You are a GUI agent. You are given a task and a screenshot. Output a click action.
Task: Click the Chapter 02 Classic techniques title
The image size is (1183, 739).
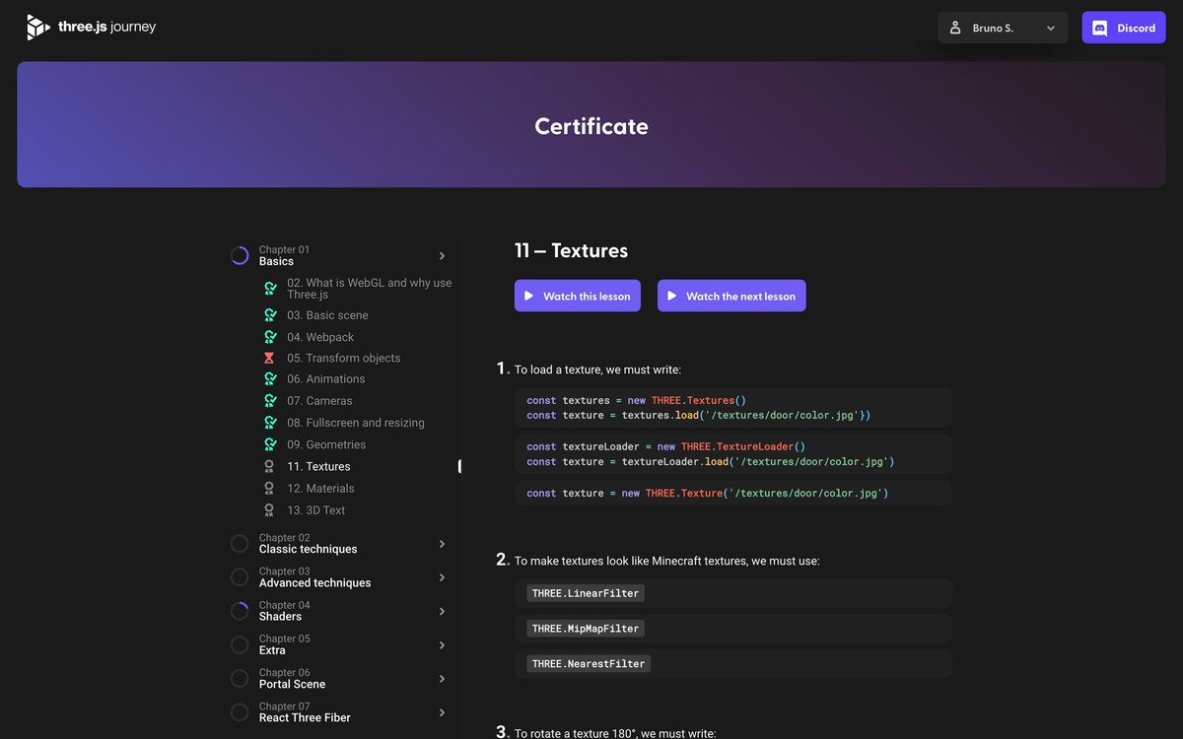click(309, 550)
